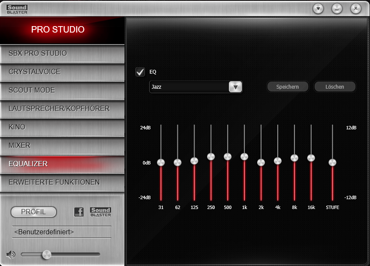The width and height of the screenshot is (370, 266).
Task: Click the 24dB scale label
Action: coord(145,128)
